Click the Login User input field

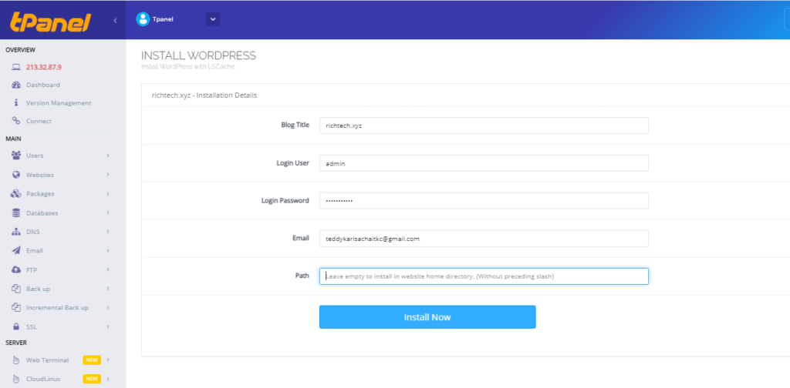484,163
